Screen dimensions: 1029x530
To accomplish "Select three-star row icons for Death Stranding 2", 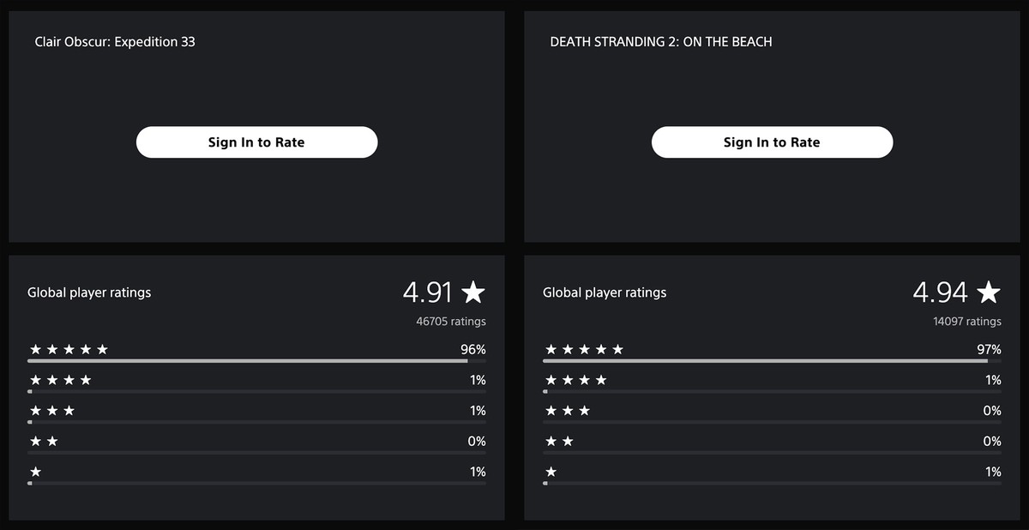I will (x=568, y=411).
